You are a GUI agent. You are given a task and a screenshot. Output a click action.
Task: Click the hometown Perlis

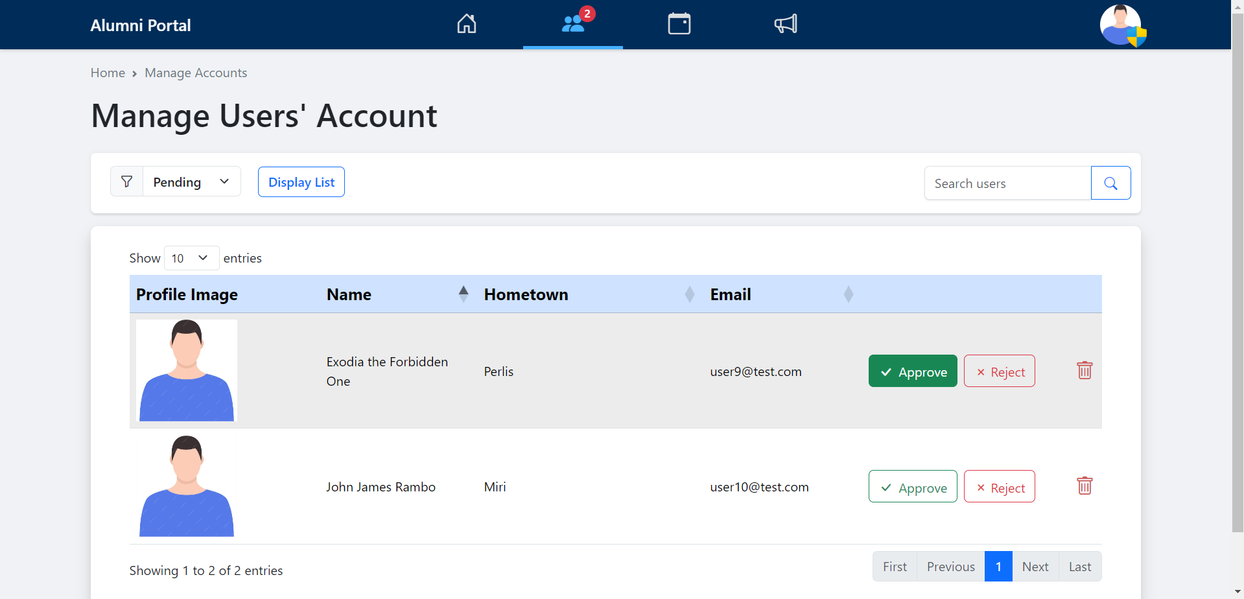499,371
